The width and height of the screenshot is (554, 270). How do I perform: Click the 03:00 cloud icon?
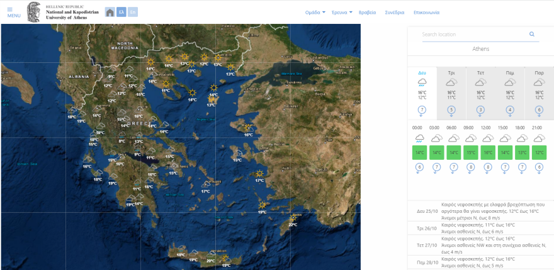[437, 138]
